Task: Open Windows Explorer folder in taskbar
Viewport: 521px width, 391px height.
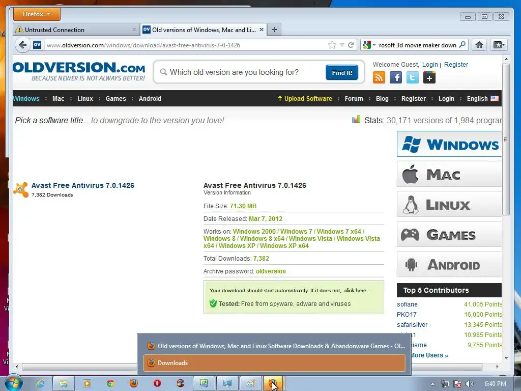Action: 64,383
